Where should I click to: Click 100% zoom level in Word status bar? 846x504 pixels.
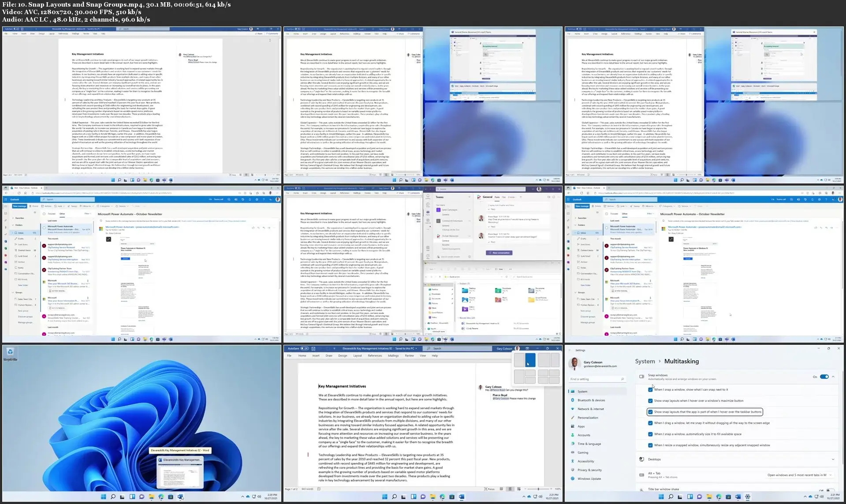click(558, 489)
